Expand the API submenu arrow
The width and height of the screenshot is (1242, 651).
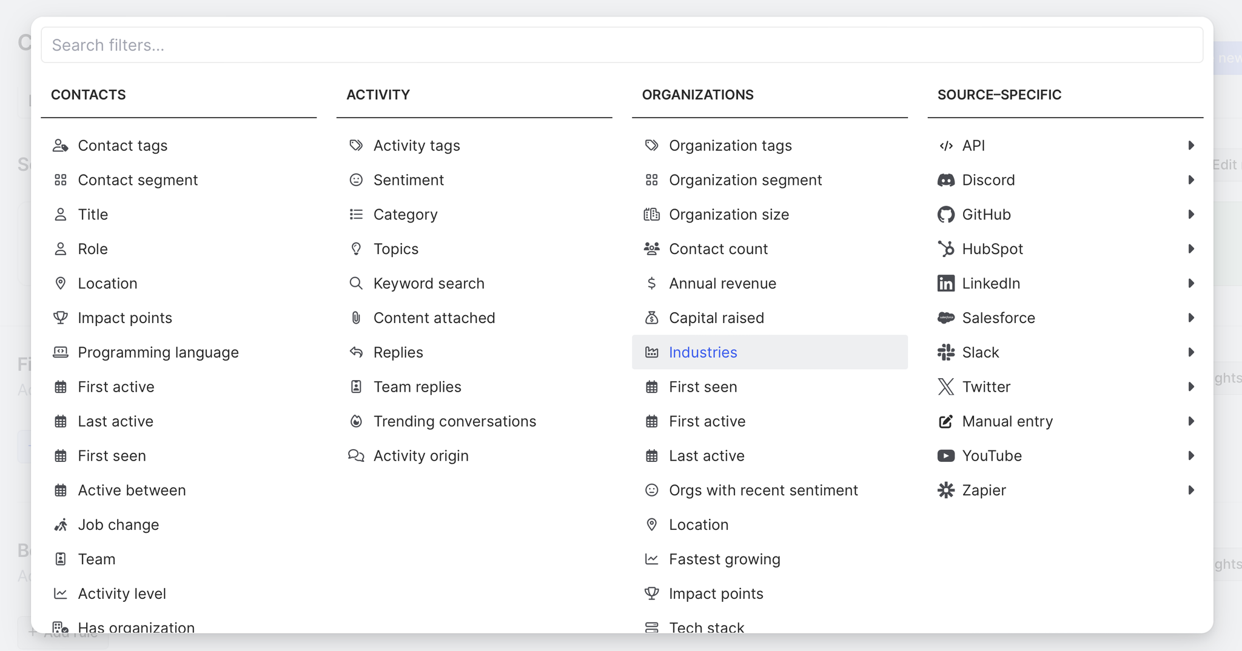pos(1191,145)
